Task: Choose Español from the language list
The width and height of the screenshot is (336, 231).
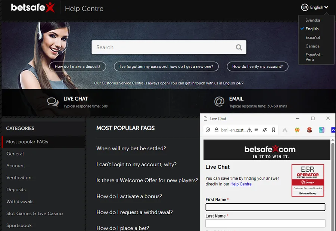Action: pos(312,37)
